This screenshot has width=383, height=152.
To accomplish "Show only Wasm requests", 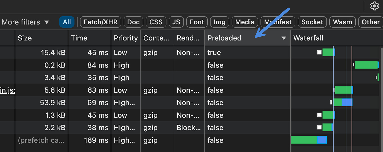I will 342,22.
